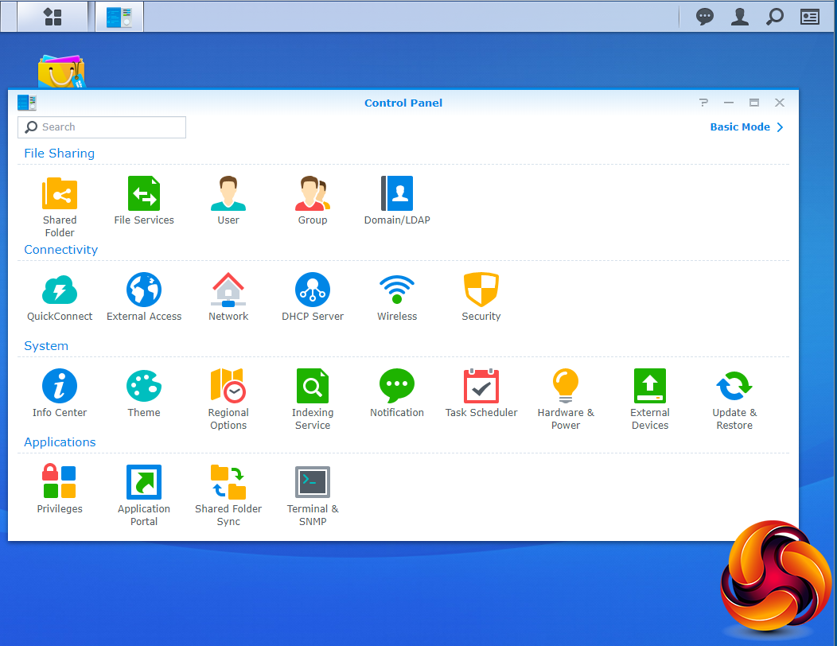Viewport: 837px width, 646px height.
Task: Click the System section heading
Action: (x=46, y=345)
